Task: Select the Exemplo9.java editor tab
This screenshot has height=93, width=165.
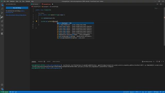Action: tap(47, 4)
